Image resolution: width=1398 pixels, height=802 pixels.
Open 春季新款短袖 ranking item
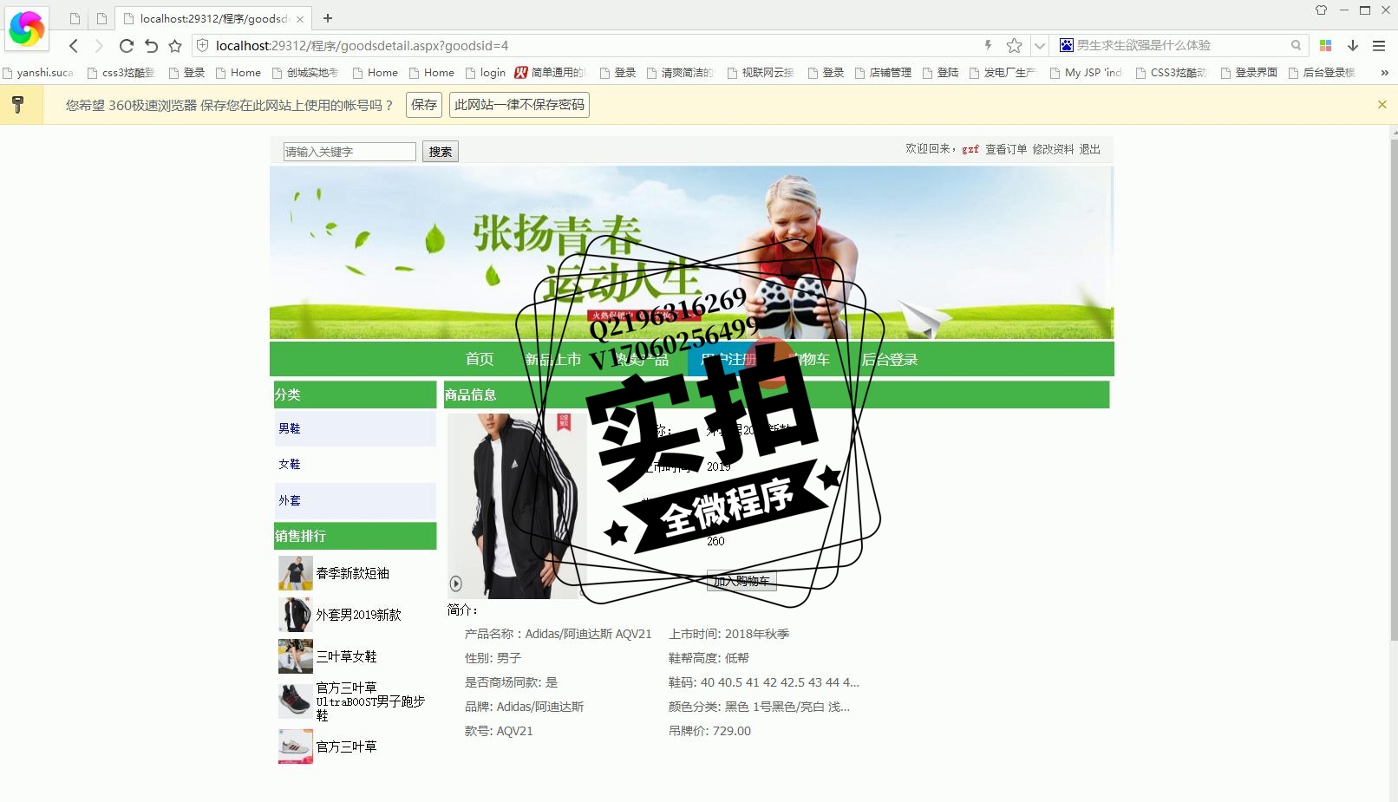point(353,573)
